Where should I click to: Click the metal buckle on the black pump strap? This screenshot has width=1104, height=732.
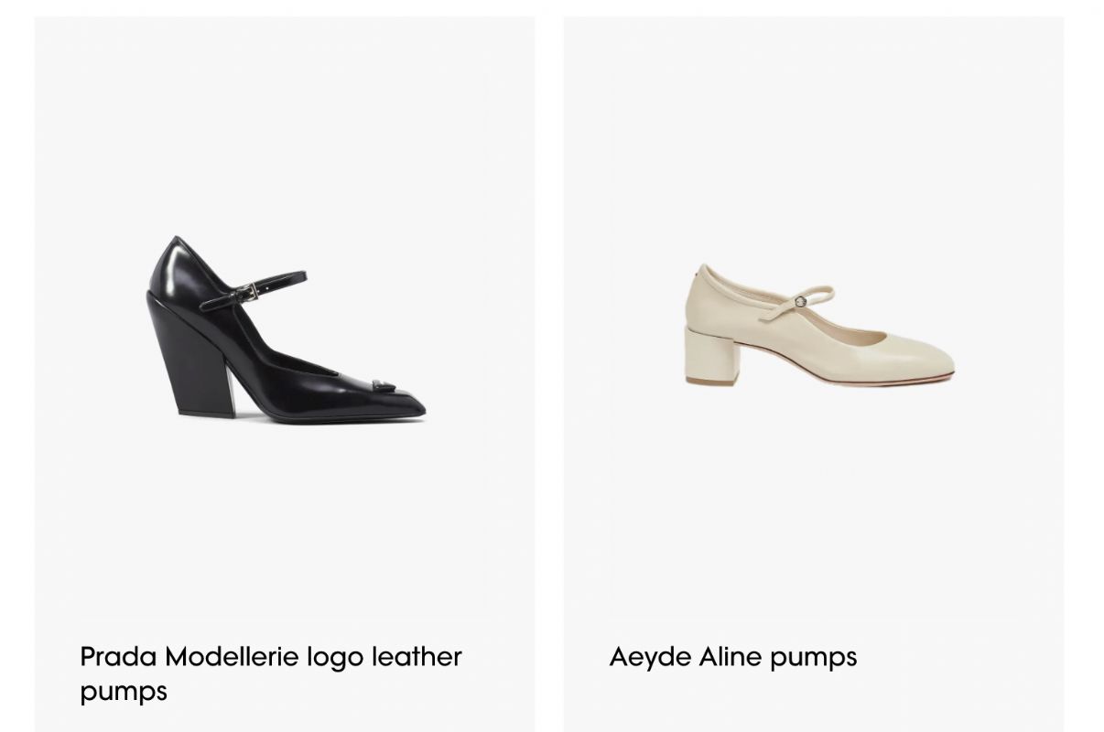[246, 293]
